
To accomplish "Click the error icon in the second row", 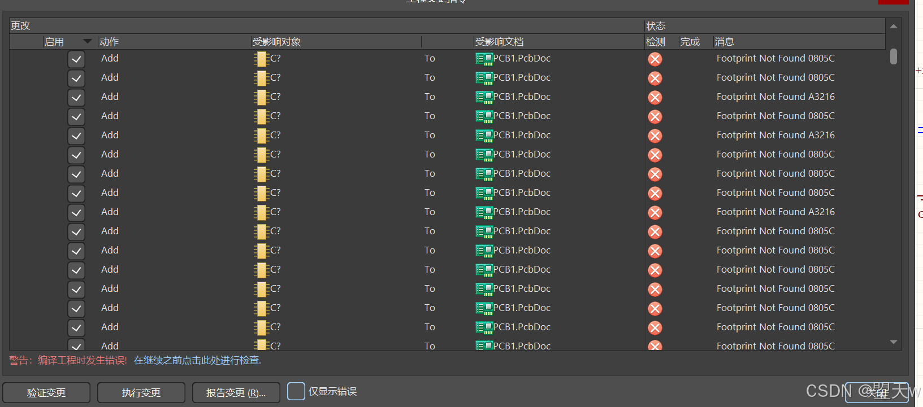I will click(x=655, y=78).
